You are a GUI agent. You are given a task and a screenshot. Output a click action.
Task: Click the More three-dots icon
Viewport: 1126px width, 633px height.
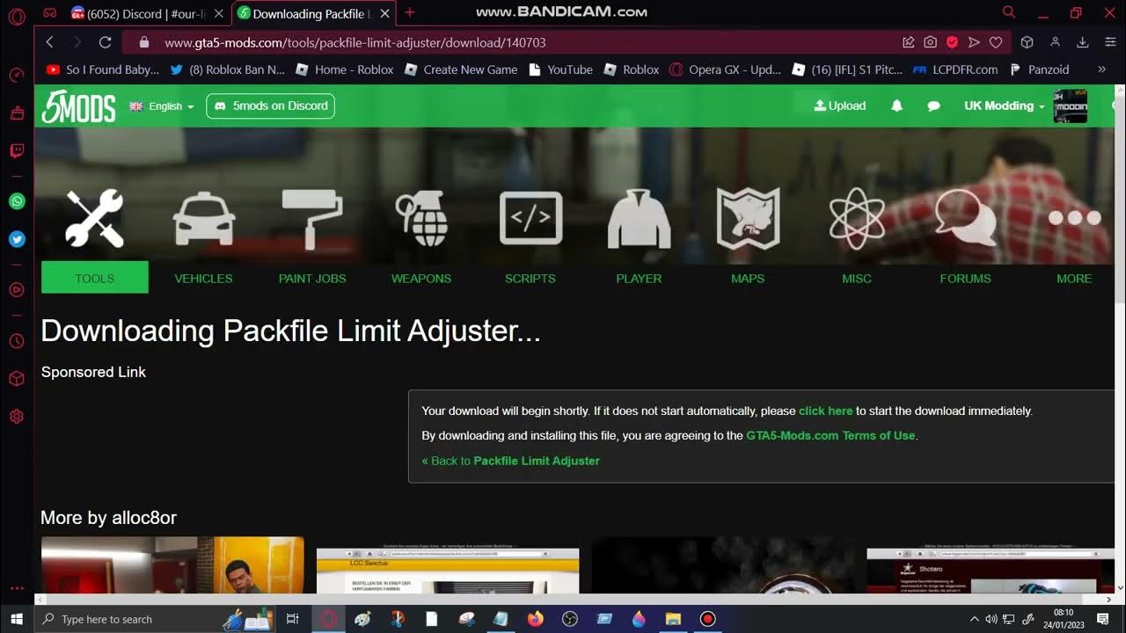point(1074,218)
